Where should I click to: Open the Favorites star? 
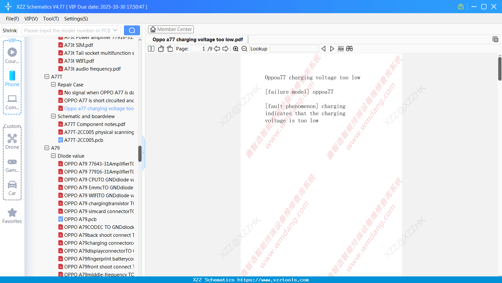12,216
